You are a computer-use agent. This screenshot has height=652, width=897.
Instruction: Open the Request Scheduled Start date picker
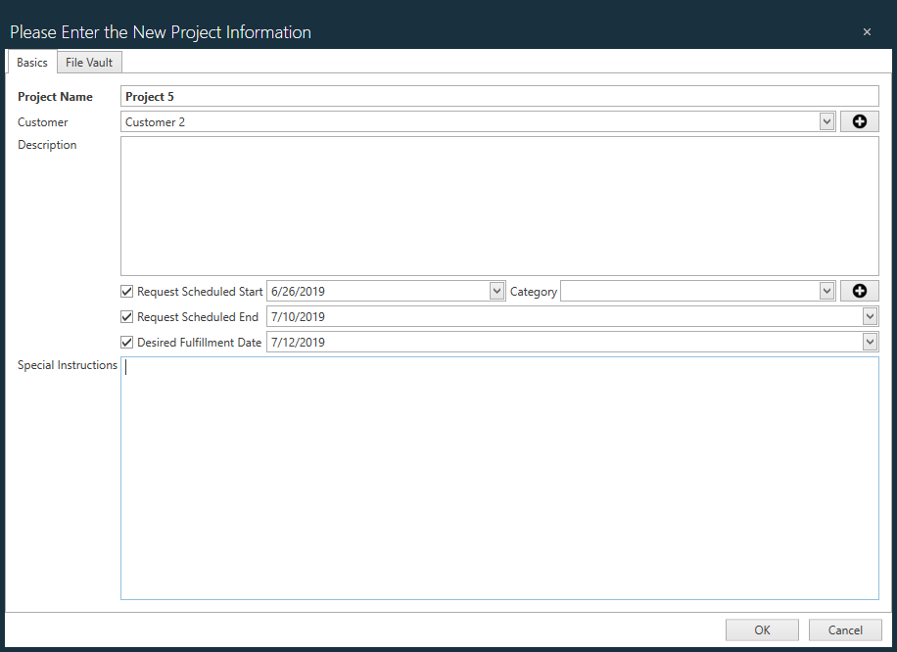[x=496, y=291]
